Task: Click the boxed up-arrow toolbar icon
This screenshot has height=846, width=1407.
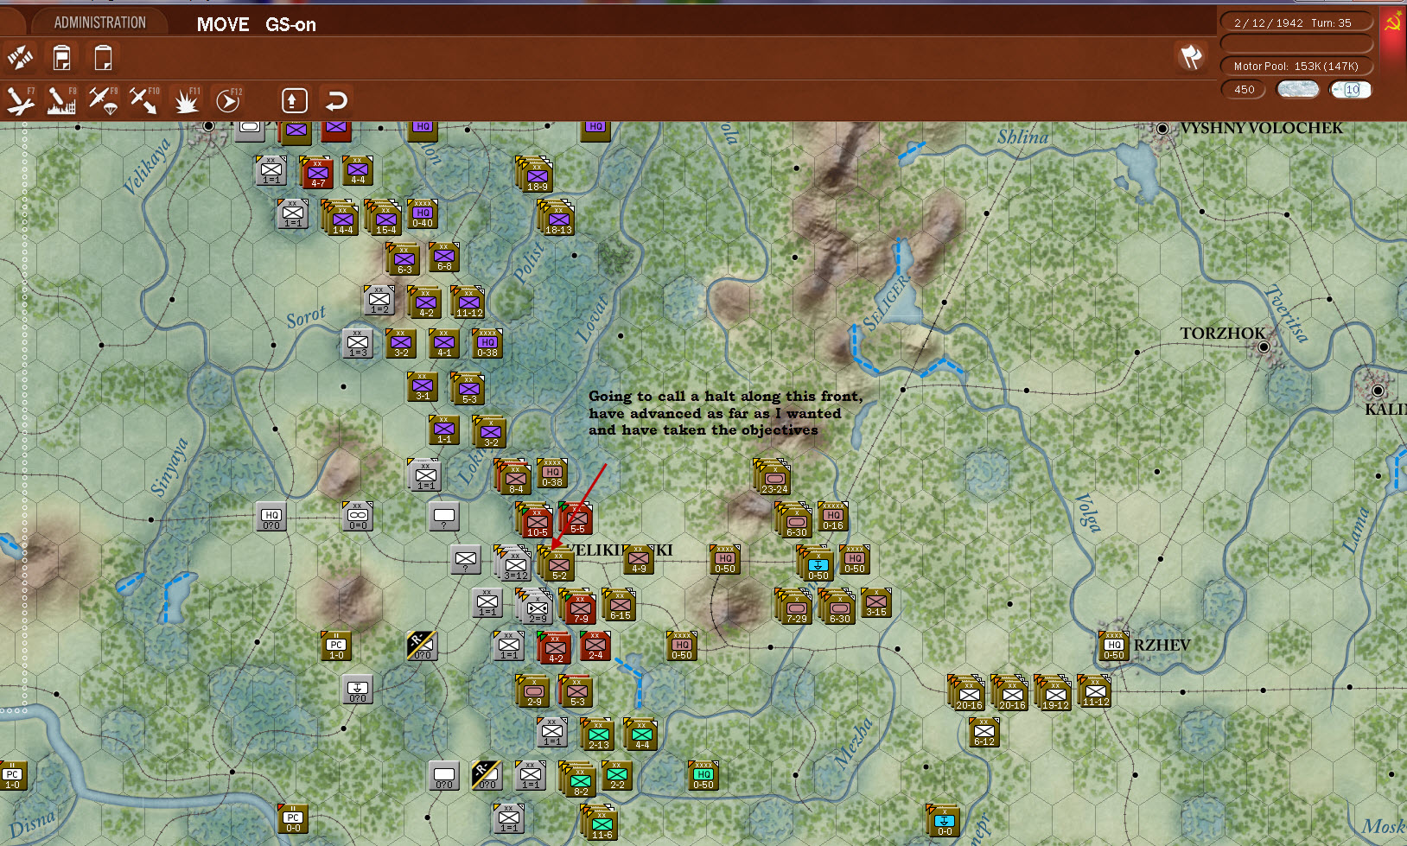Action: coord(294,100)
